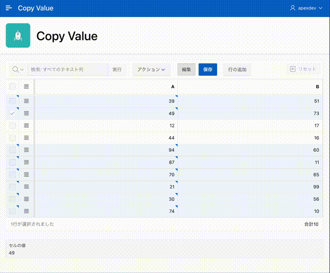Image resolution: width=330 pixels, height=273 pixels.
Task: Click the rocket app logo icon
Action: tap(18, 36)
